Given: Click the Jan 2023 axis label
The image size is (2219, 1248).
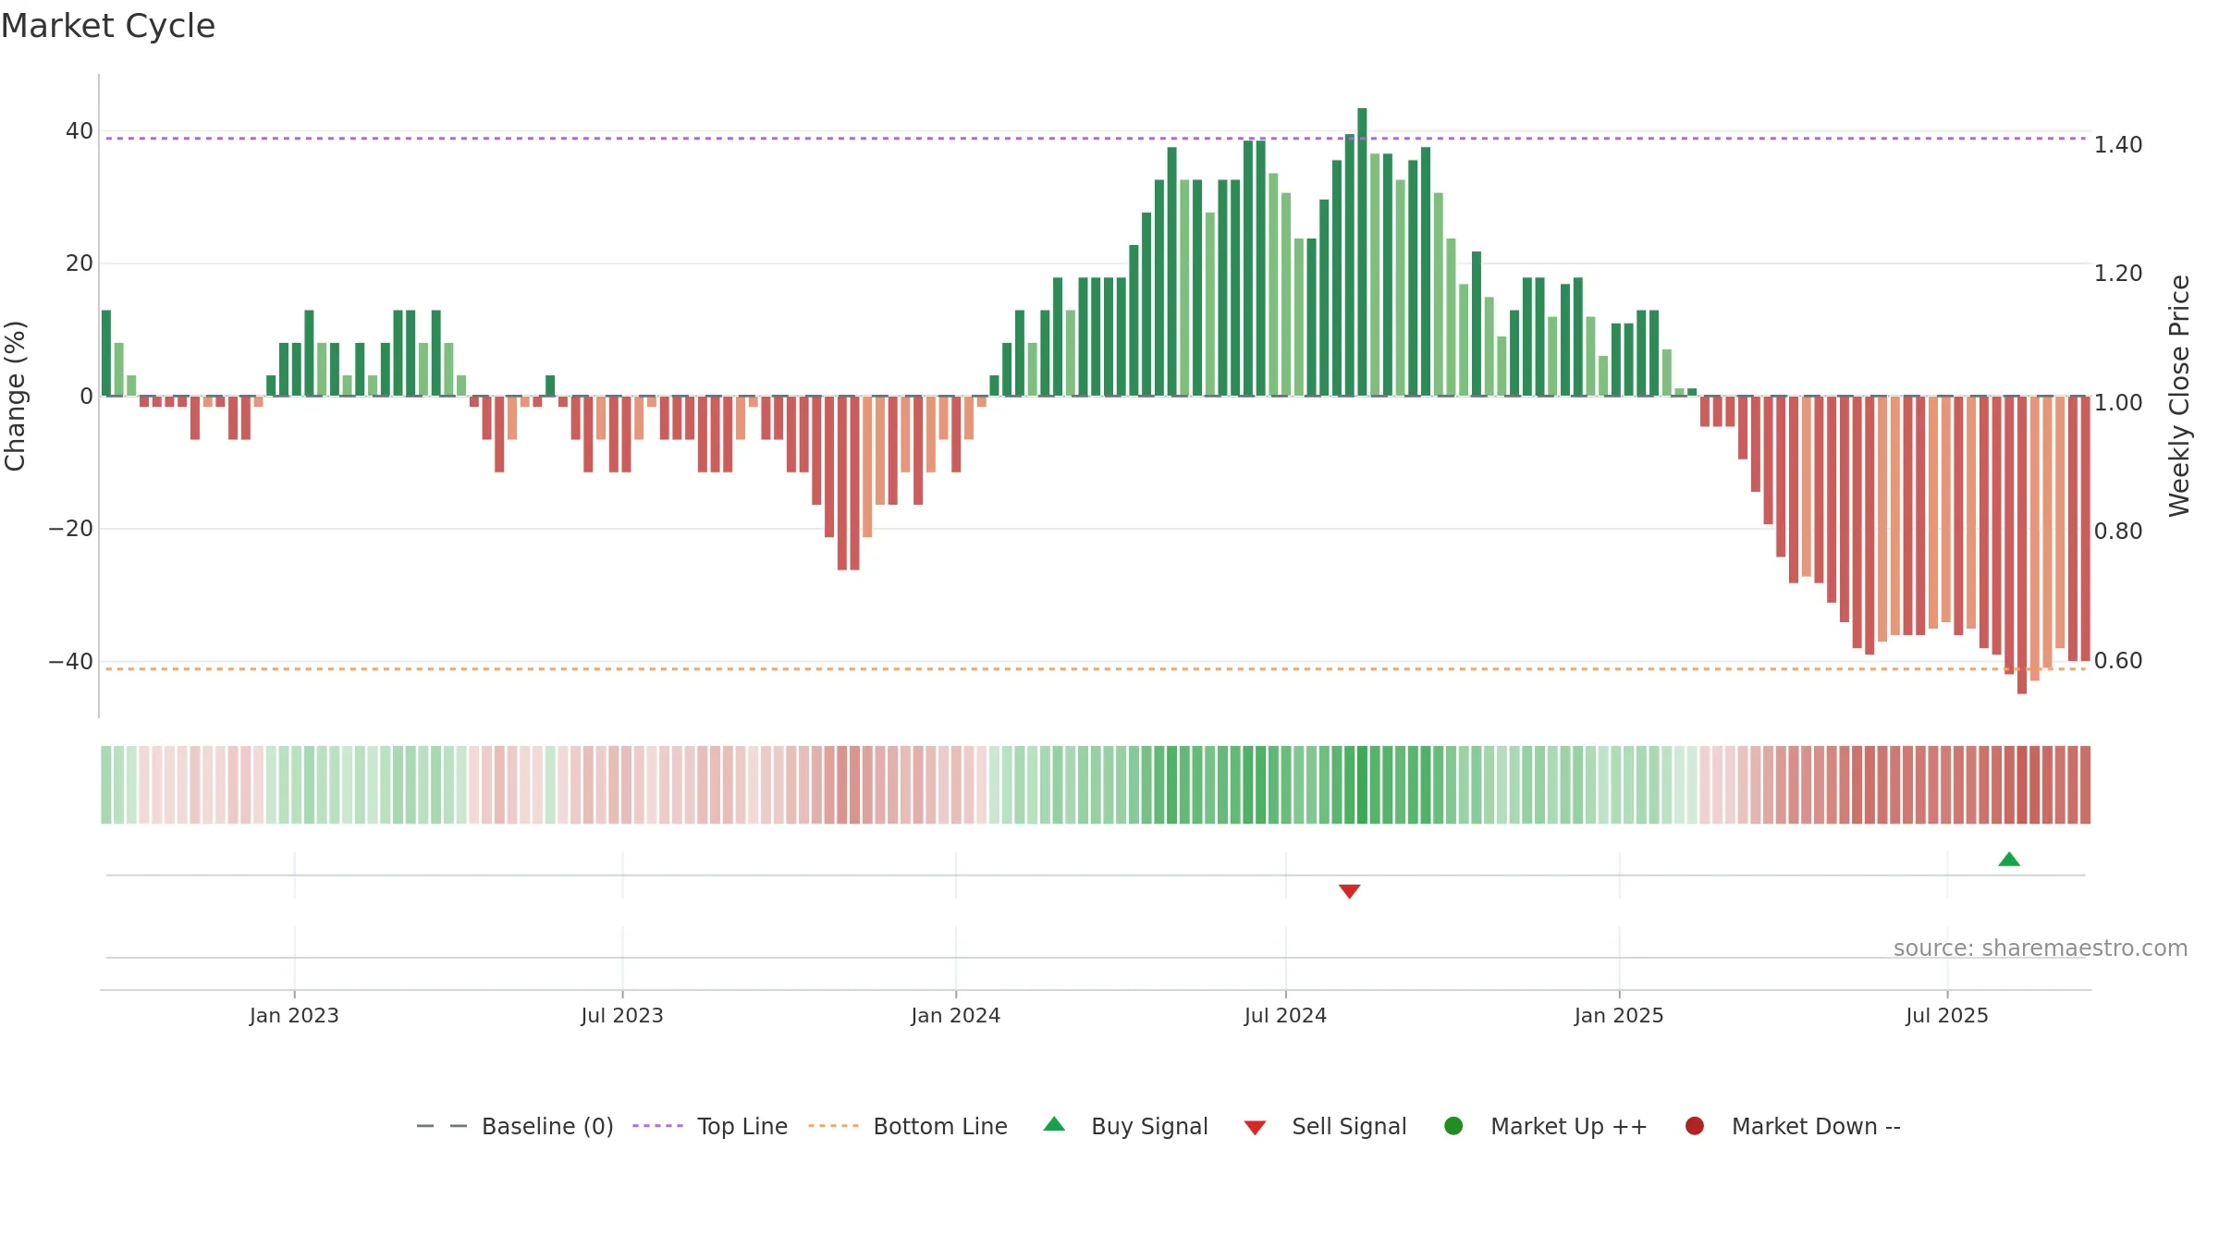Looking at the screenshot, I should (294, 1016).
